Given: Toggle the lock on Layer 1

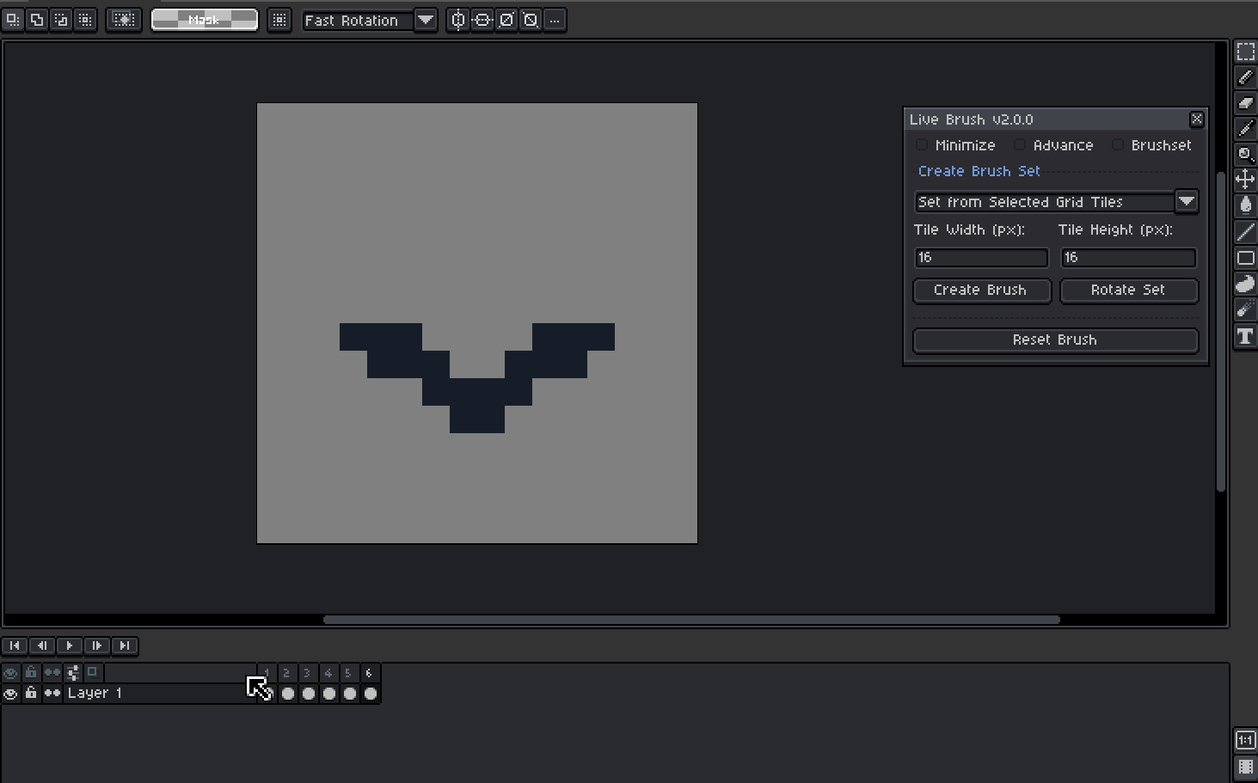Looking at the screenshot, I should point(31,693).
